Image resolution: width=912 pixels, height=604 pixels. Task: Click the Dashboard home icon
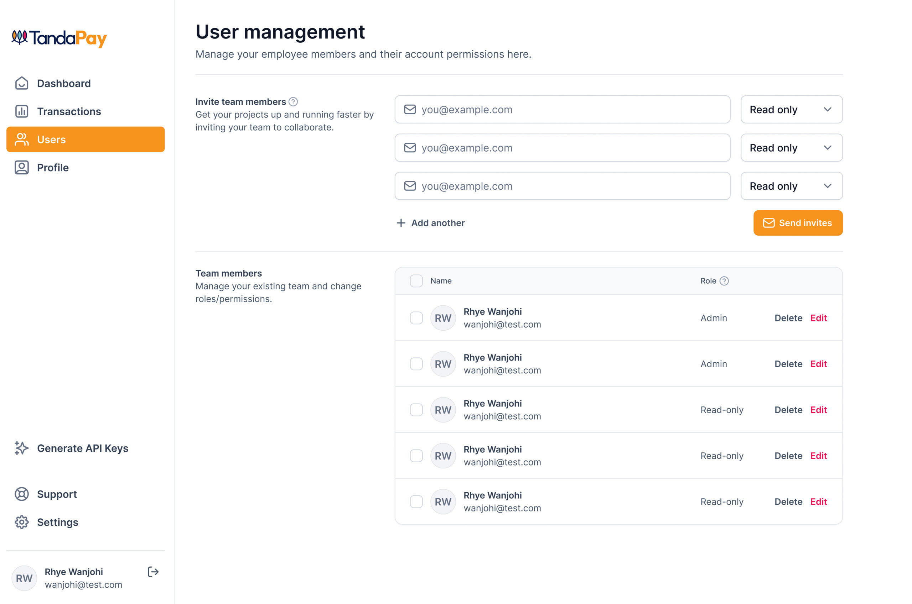[22, 83]
